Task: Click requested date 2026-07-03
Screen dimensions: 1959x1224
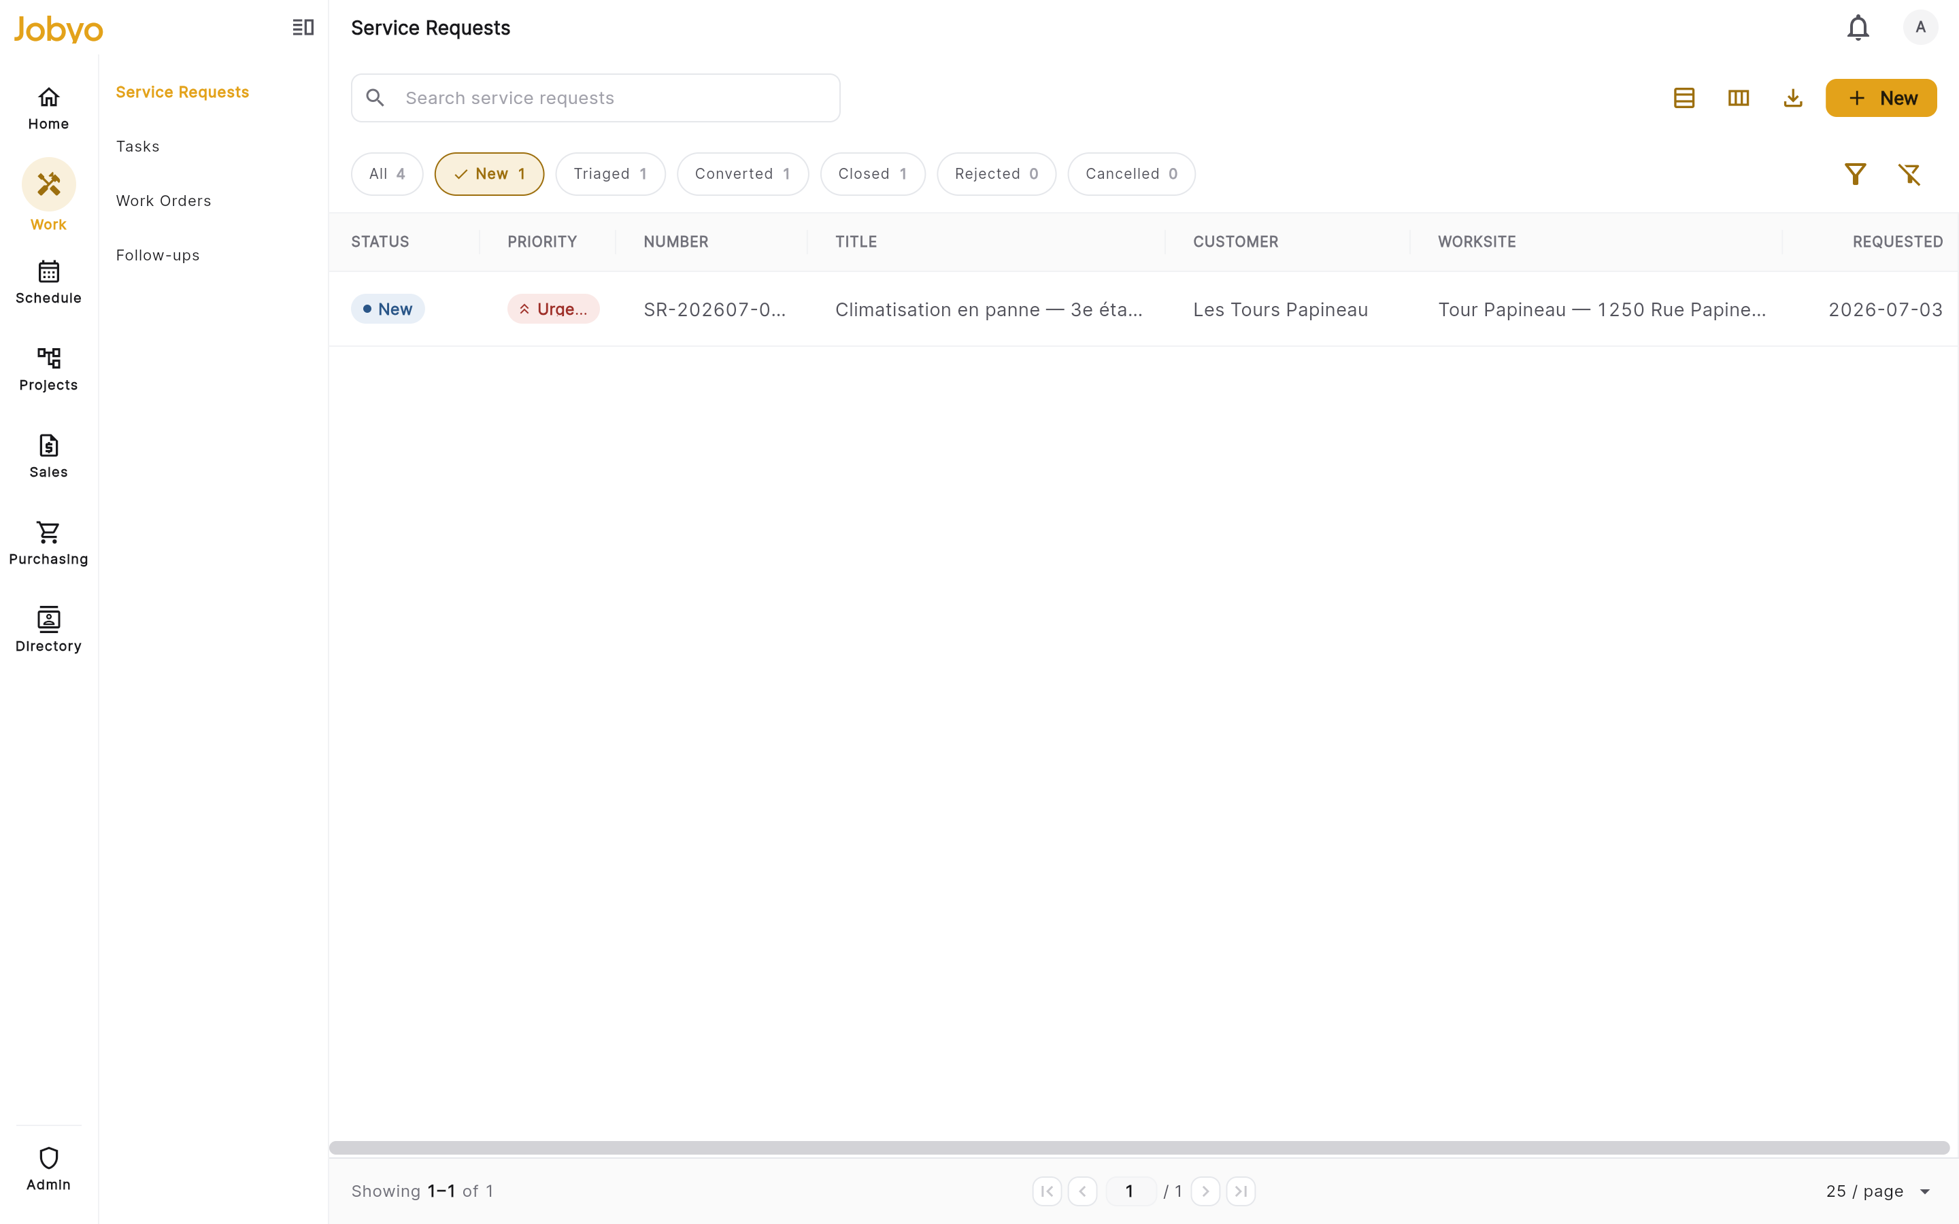Action: coord(1886,310)
